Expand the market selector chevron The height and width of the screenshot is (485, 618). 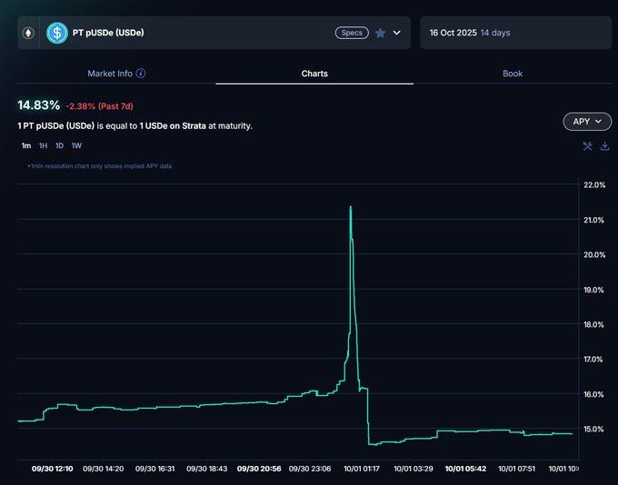click(x=397, y=33)
